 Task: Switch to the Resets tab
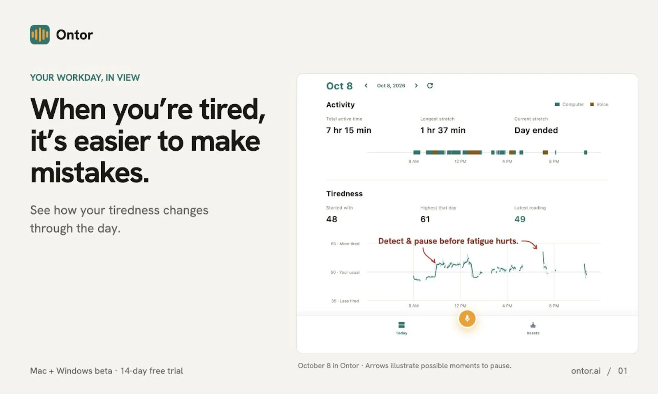pyautogui.click(x=533, y=328)
